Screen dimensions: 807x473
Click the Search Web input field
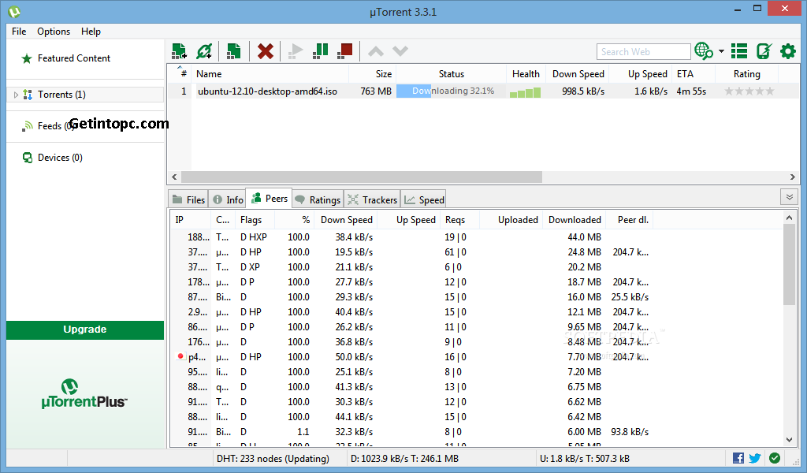point(643,51)
